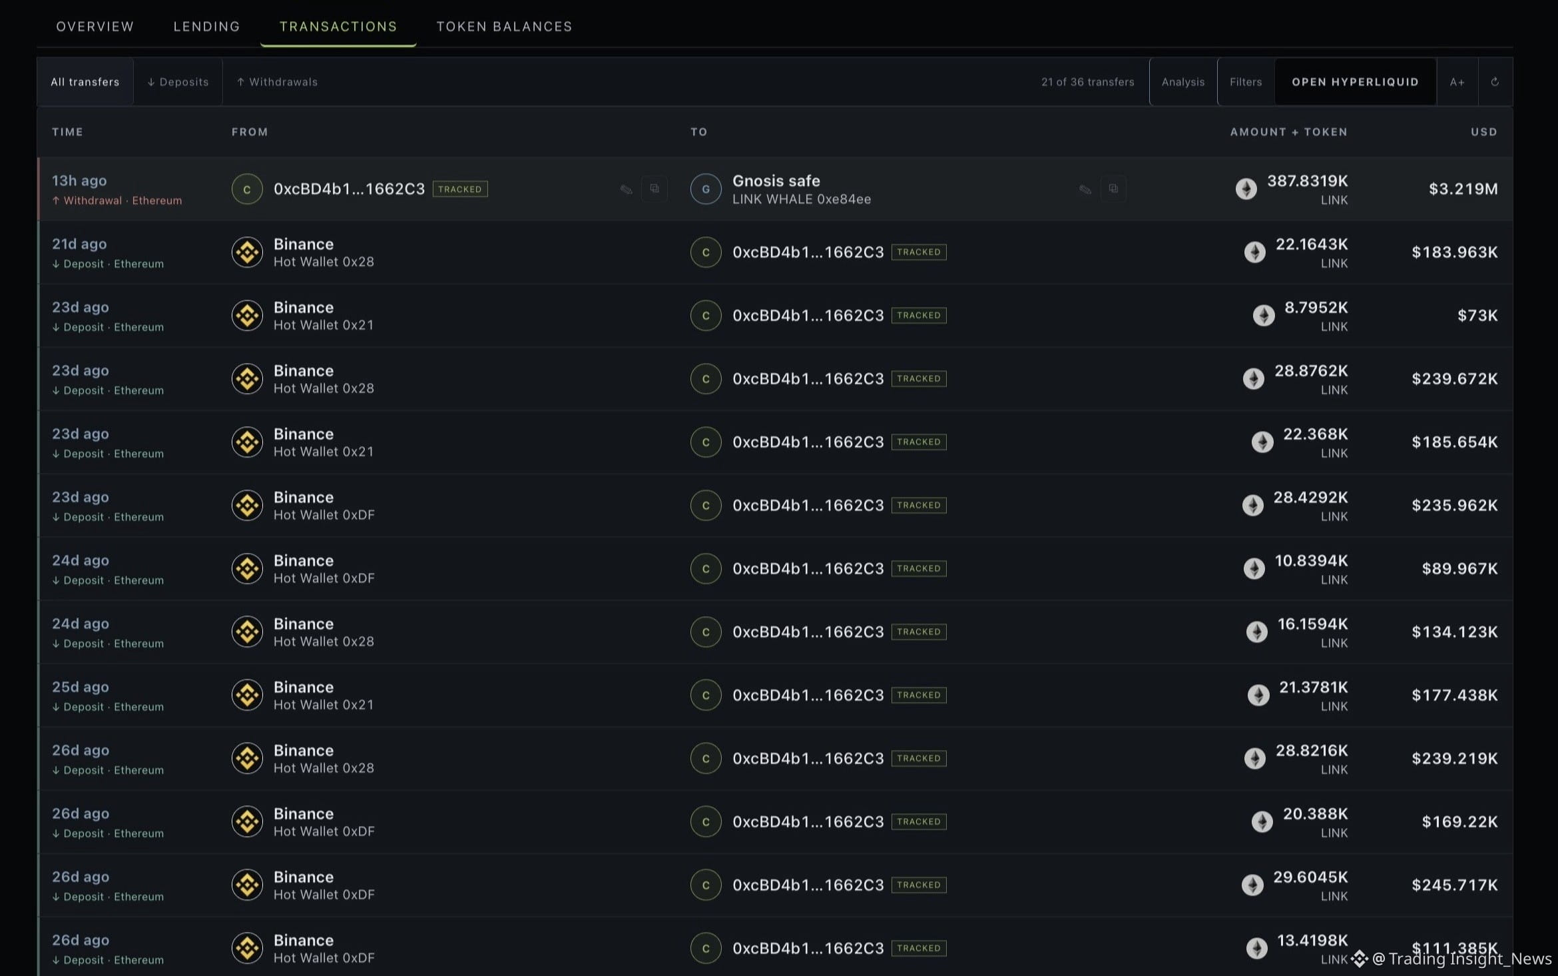Viewport: 1558px width, 976px height.
Task: Open Binance Hot Wallet 0x21 for the $73K row
Action: [x=324, y=316]
